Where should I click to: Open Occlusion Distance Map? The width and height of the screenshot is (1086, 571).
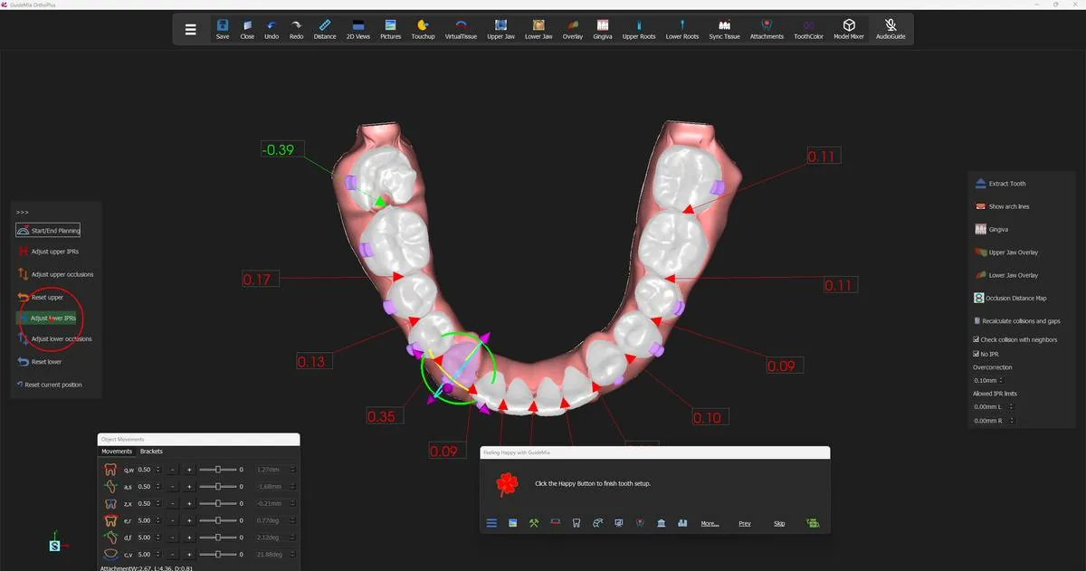[1010, 298]
